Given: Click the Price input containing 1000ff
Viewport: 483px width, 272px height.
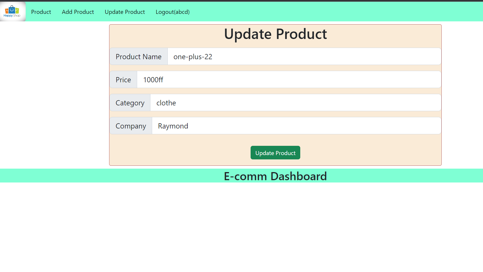Looking at the screenshot, I should [x=289, y=79].
